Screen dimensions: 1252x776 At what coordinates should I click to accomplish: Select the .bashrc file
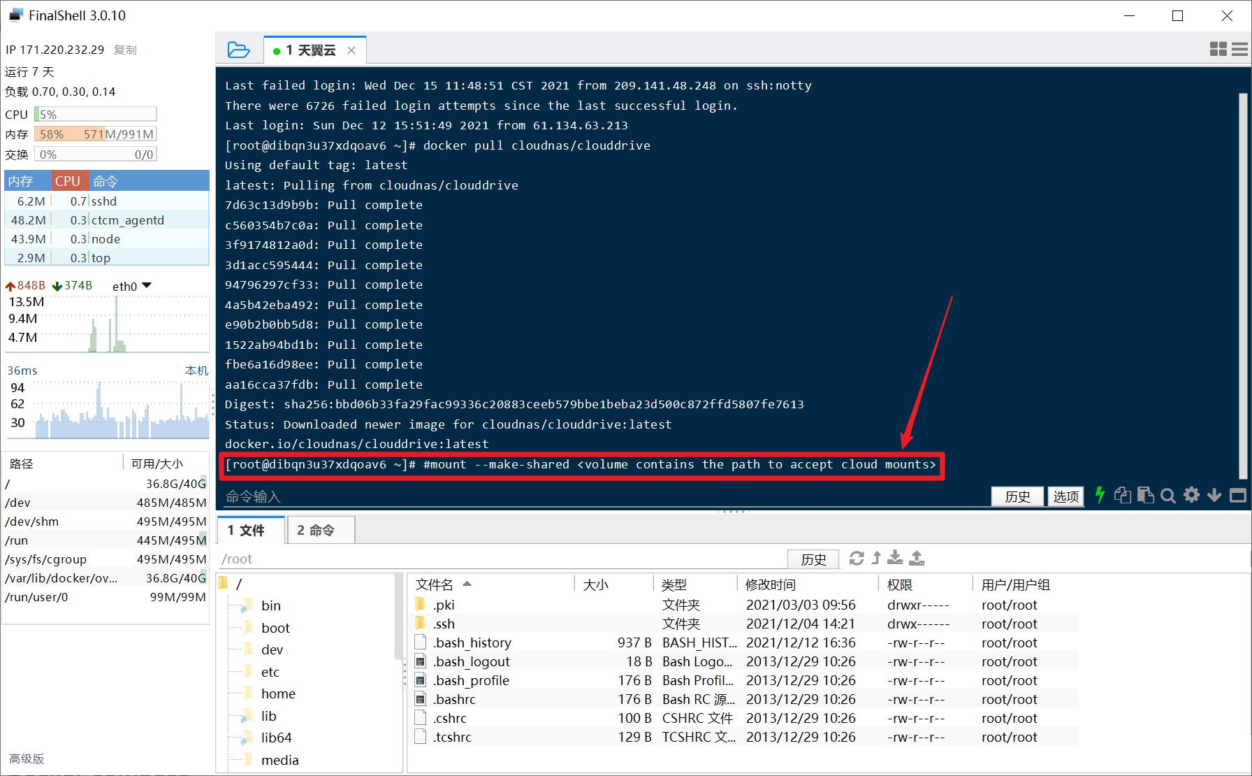[x=745, y=699]
